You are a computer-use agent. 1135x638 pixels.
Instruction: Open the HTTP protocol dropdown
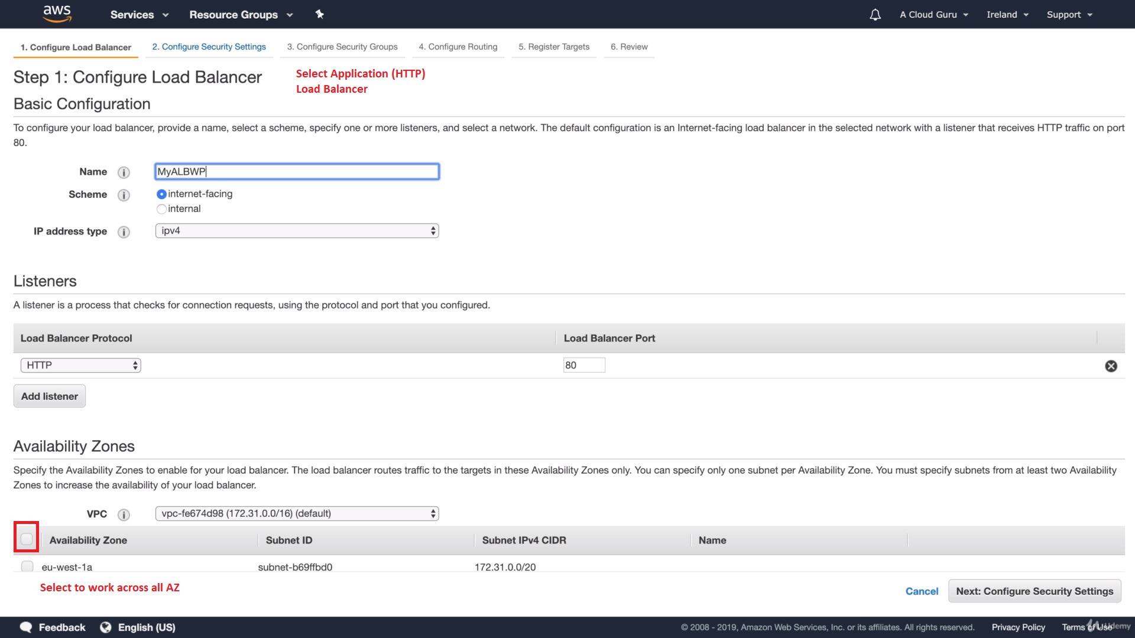click(x=80, y=366)
